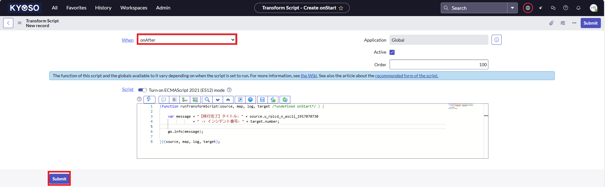This screenshot has height=187, width=605.
Task: Click the toggle comment speech bubble icon
Action: pyautogui.click(x=164, y=100)
